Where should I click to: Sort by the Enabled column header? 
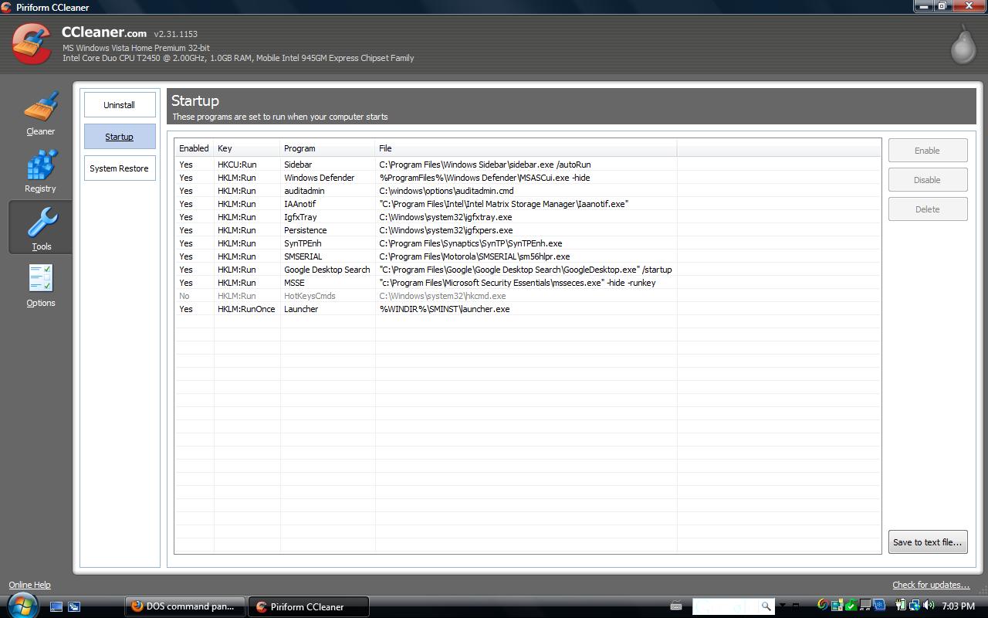[194, 148]
